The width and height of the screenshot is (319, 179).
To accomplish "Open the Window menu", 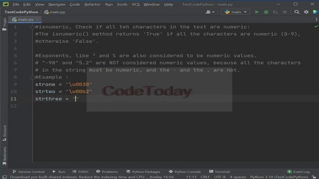I will [152, 4].
